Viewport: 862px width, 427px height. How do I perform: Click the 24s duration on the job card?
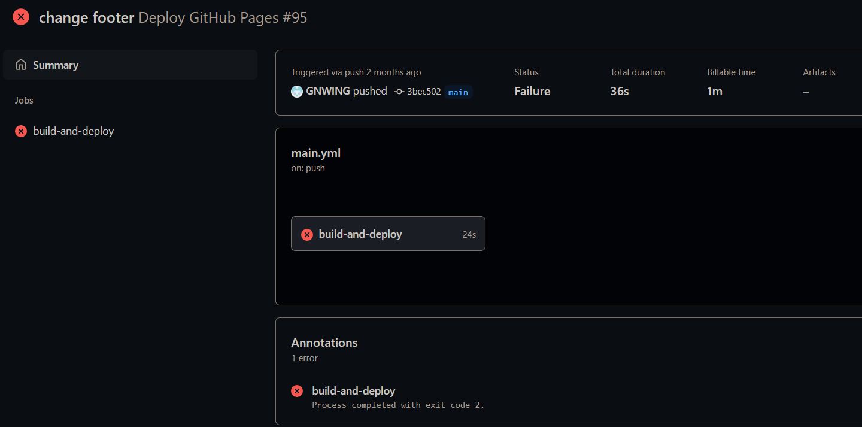(469, 234)
